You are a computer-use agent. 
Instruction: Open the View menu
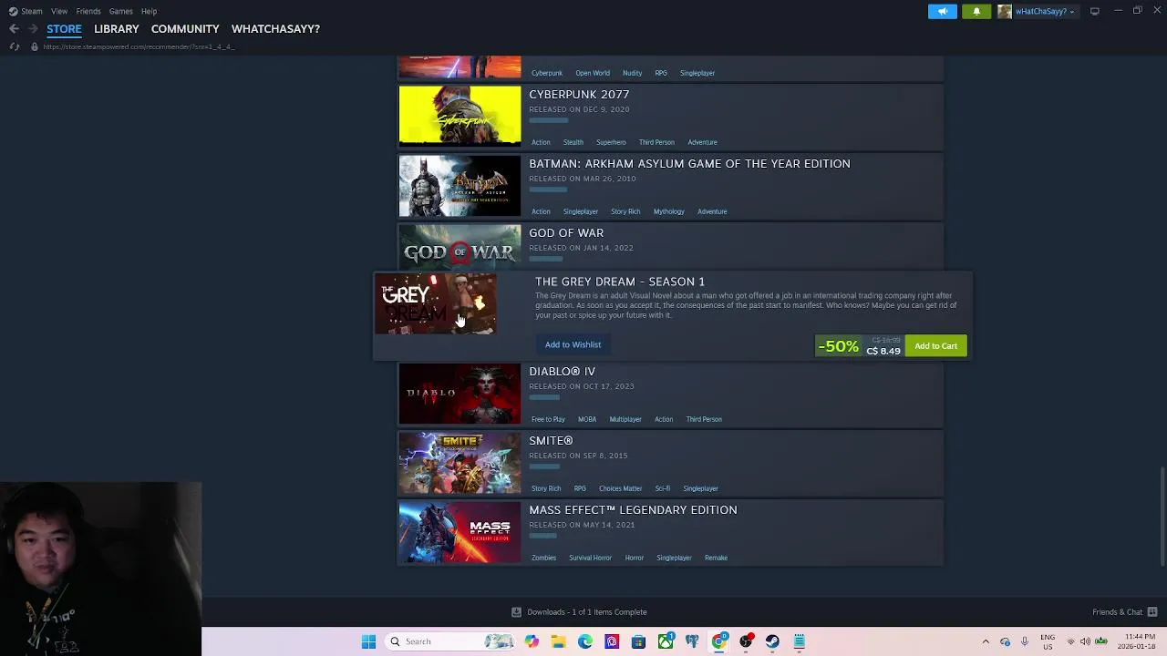click(59, 11)
